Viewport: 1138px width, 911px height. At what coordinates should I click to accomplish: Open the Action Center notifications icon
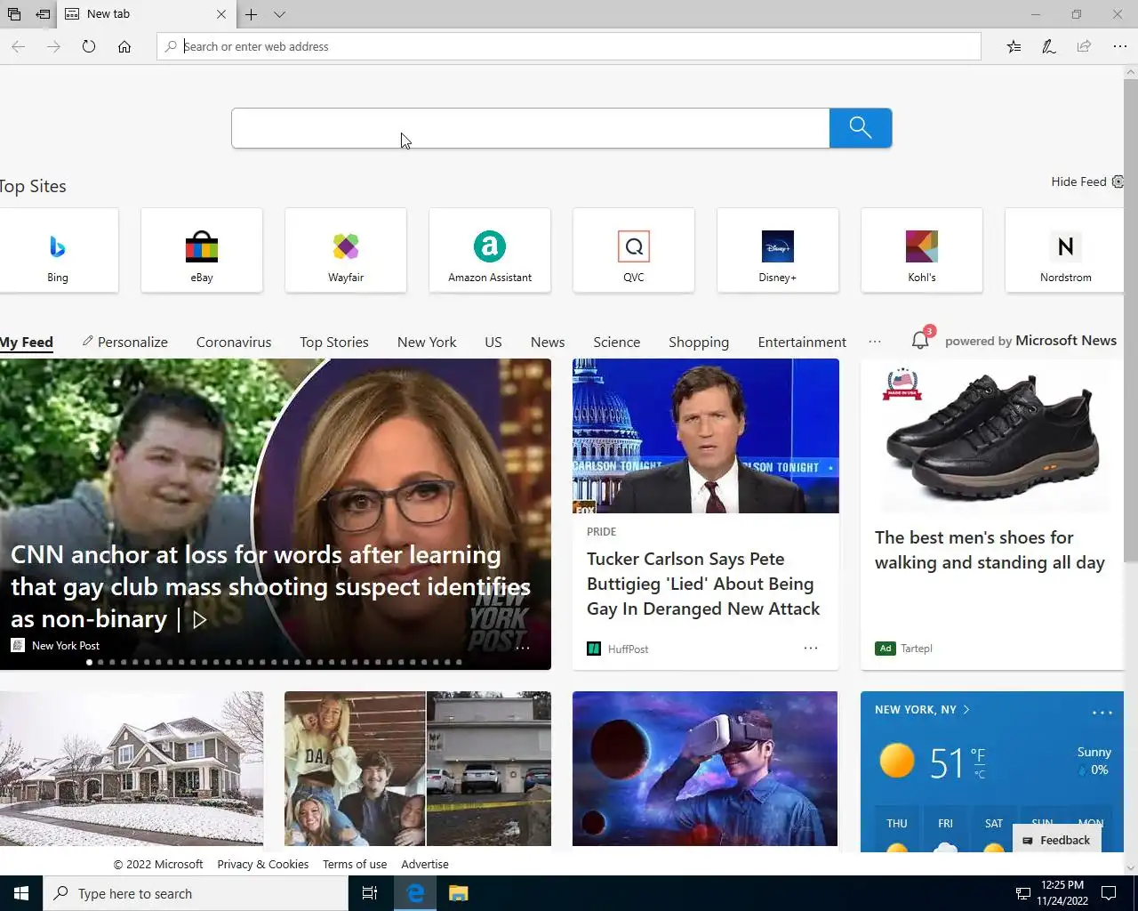[1109, 893]
